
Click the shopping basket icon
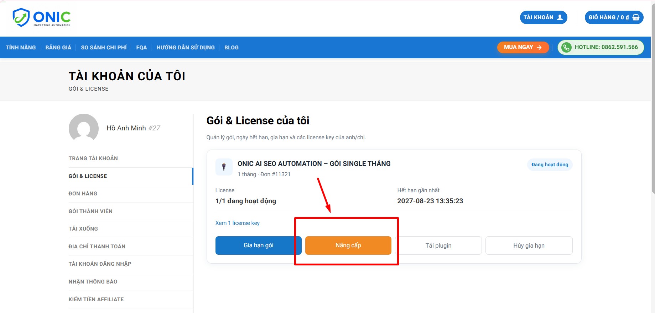pyautogui.click(x=636, y=17)
